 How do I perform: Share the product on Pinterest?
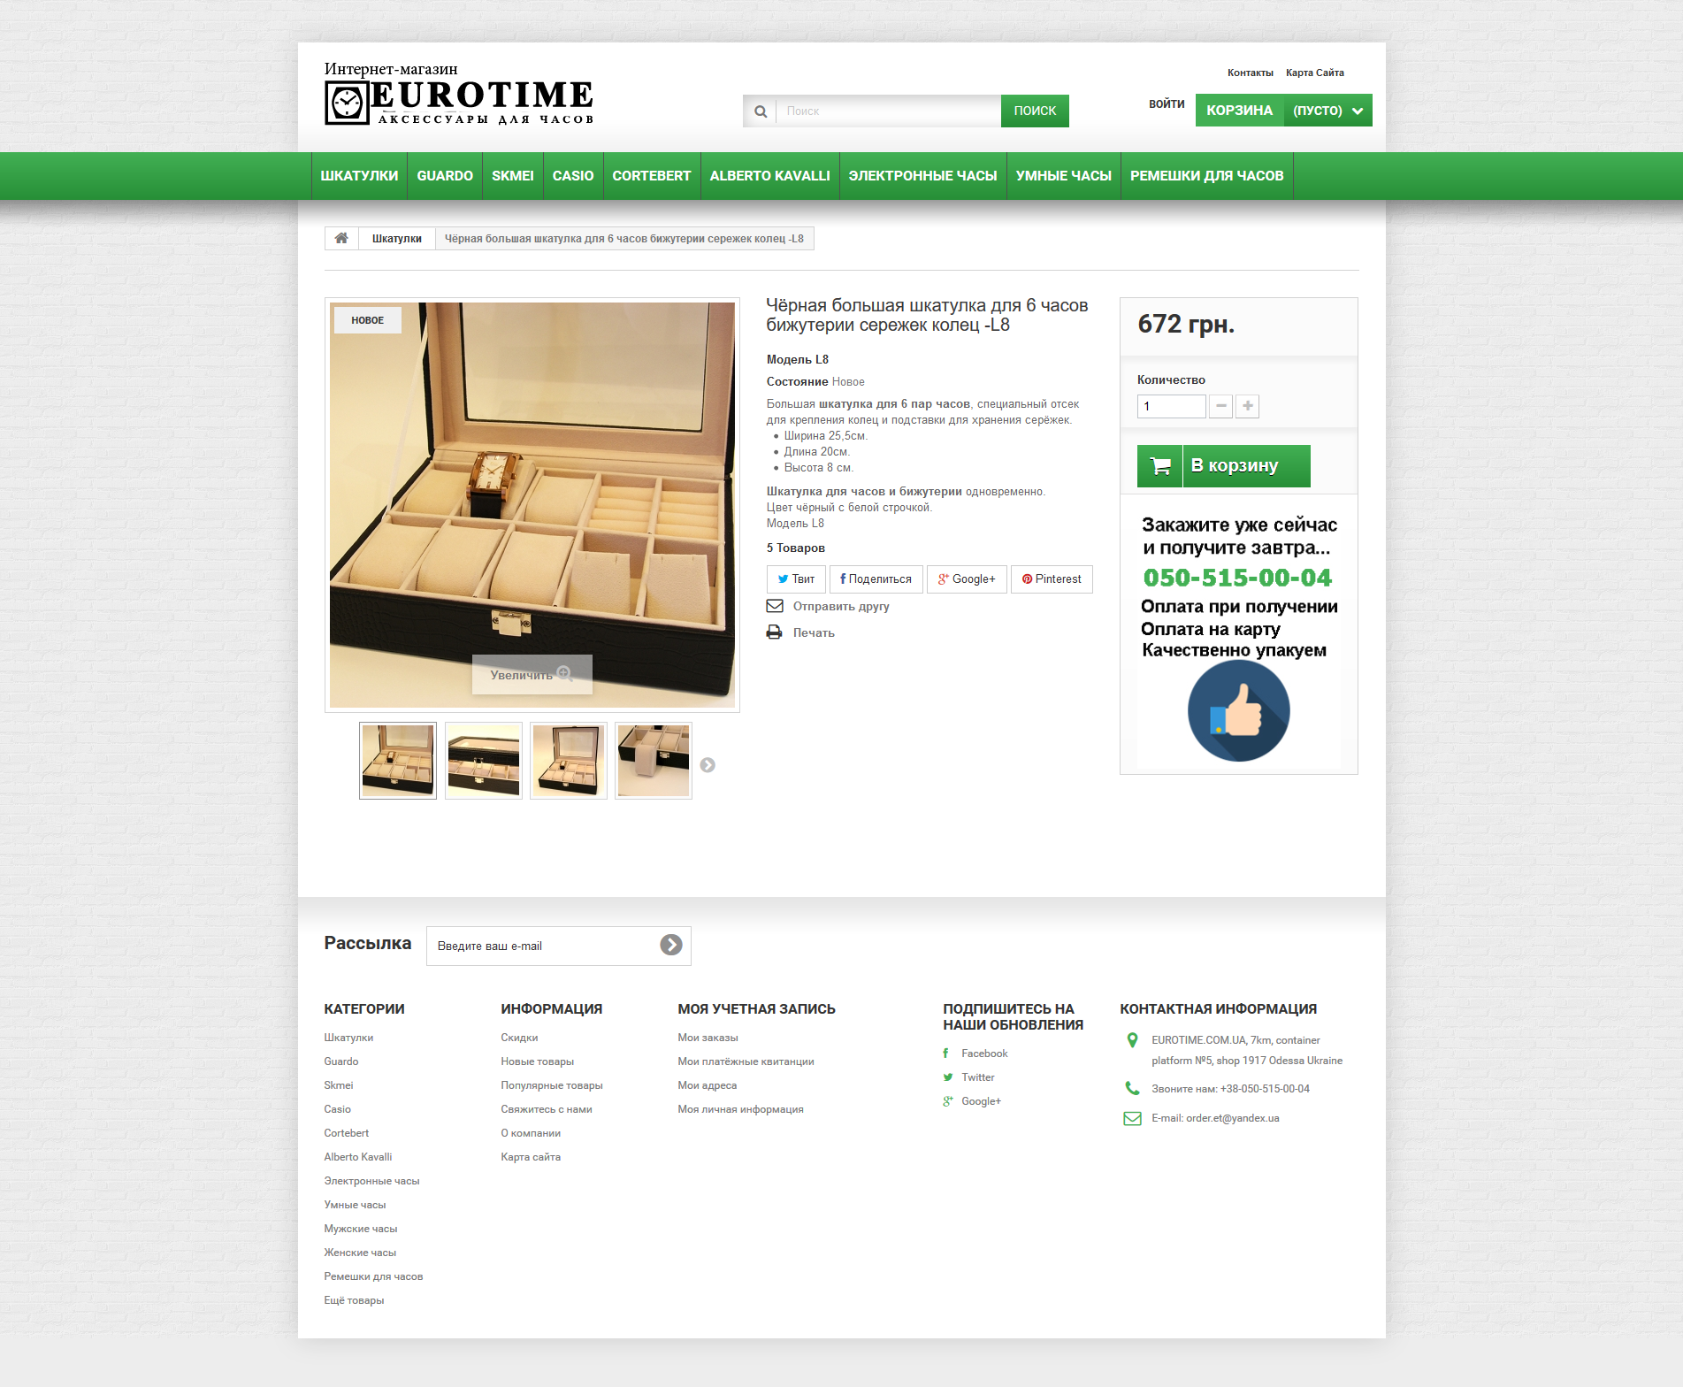(x=1052, y=579)
